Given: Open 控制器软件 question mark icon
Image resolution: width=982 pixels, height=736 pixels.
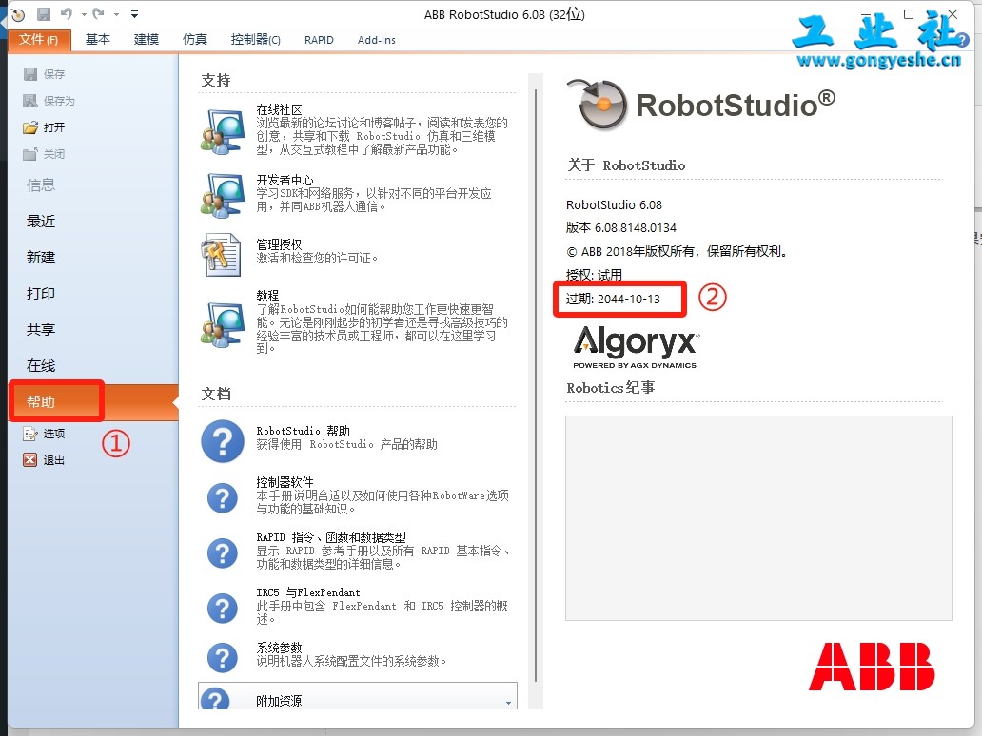Looking at the screenshot, I should [x=223, y=498].
